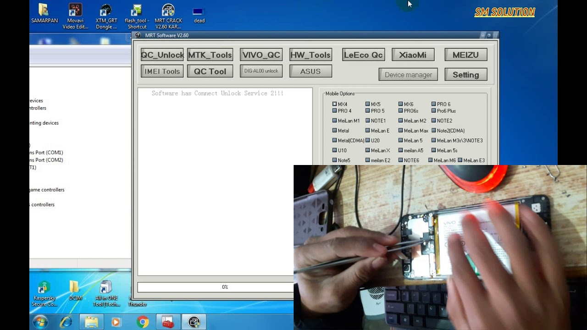Open Windows Explorer from taskbar

(91, 322)
